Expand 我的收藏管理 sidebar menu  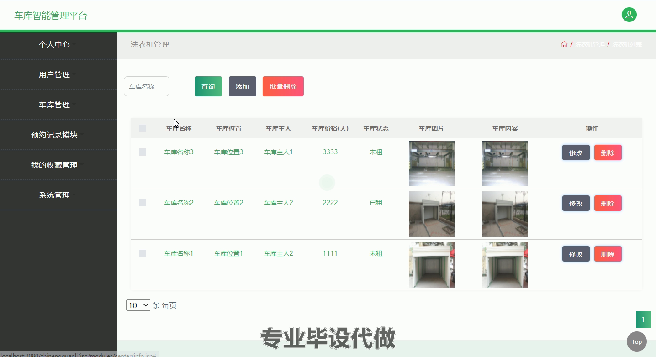pyautogui.click(x=58, y=165)
